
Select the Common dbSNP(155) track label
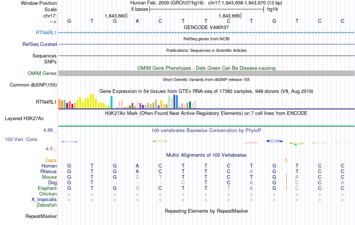coord(33,85)
